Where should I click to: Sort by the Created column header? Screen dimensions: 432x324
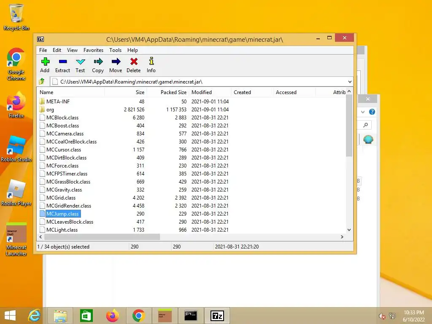[x=252, y=92]
